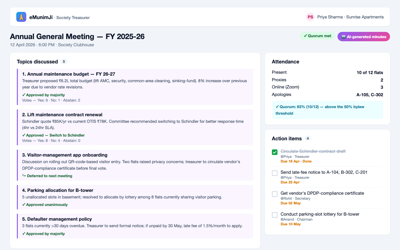Click the Topics discussed count badge

64,62
